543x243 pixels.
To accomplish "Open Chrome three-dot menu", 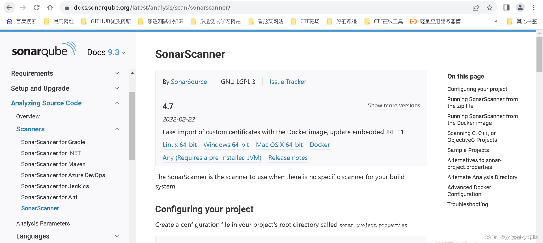I will coord(534,8).
